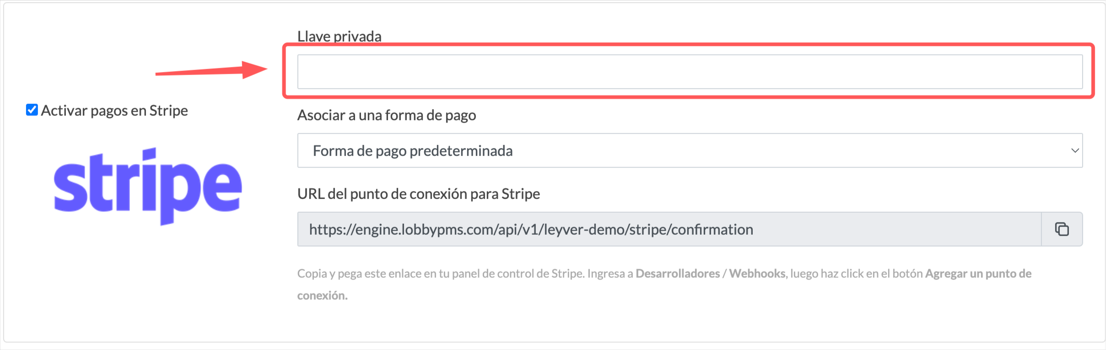Viewport: 1106px width, 350px height.
Task: Click the Desarrolladores / Webhooks bold text
Action: point(711,274)
